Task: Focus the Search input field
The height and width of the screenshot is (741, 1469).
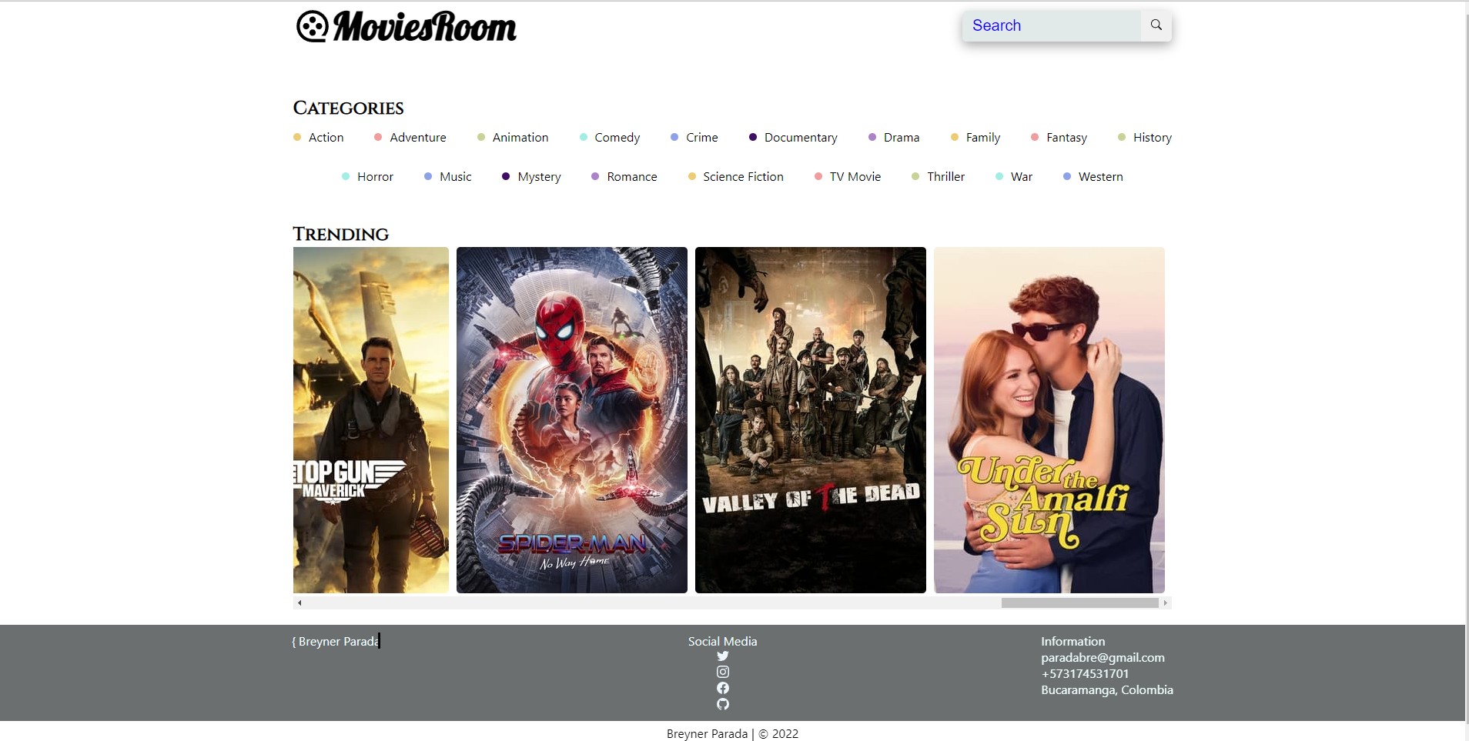Action: click(1051, 25)
